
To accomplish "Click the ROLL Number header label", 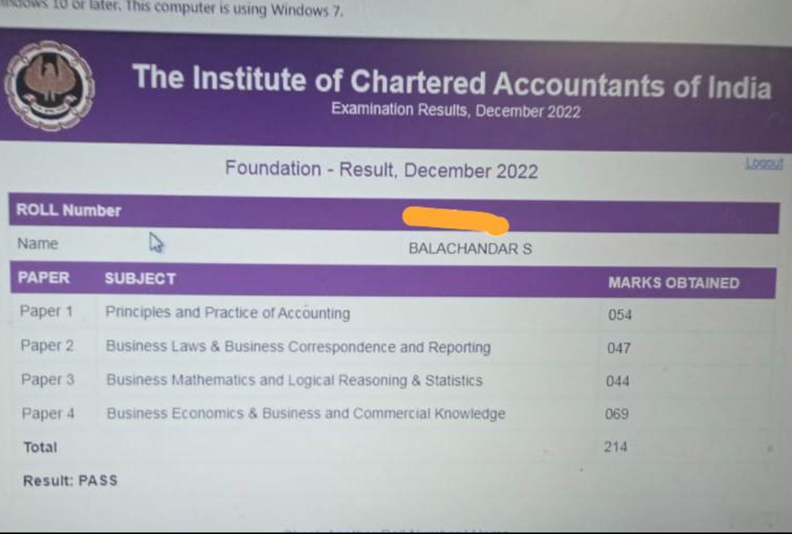I will 69,210.
